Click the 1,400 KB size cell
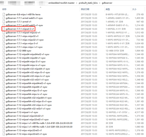 pyautogui.click(x=139, y=18)
